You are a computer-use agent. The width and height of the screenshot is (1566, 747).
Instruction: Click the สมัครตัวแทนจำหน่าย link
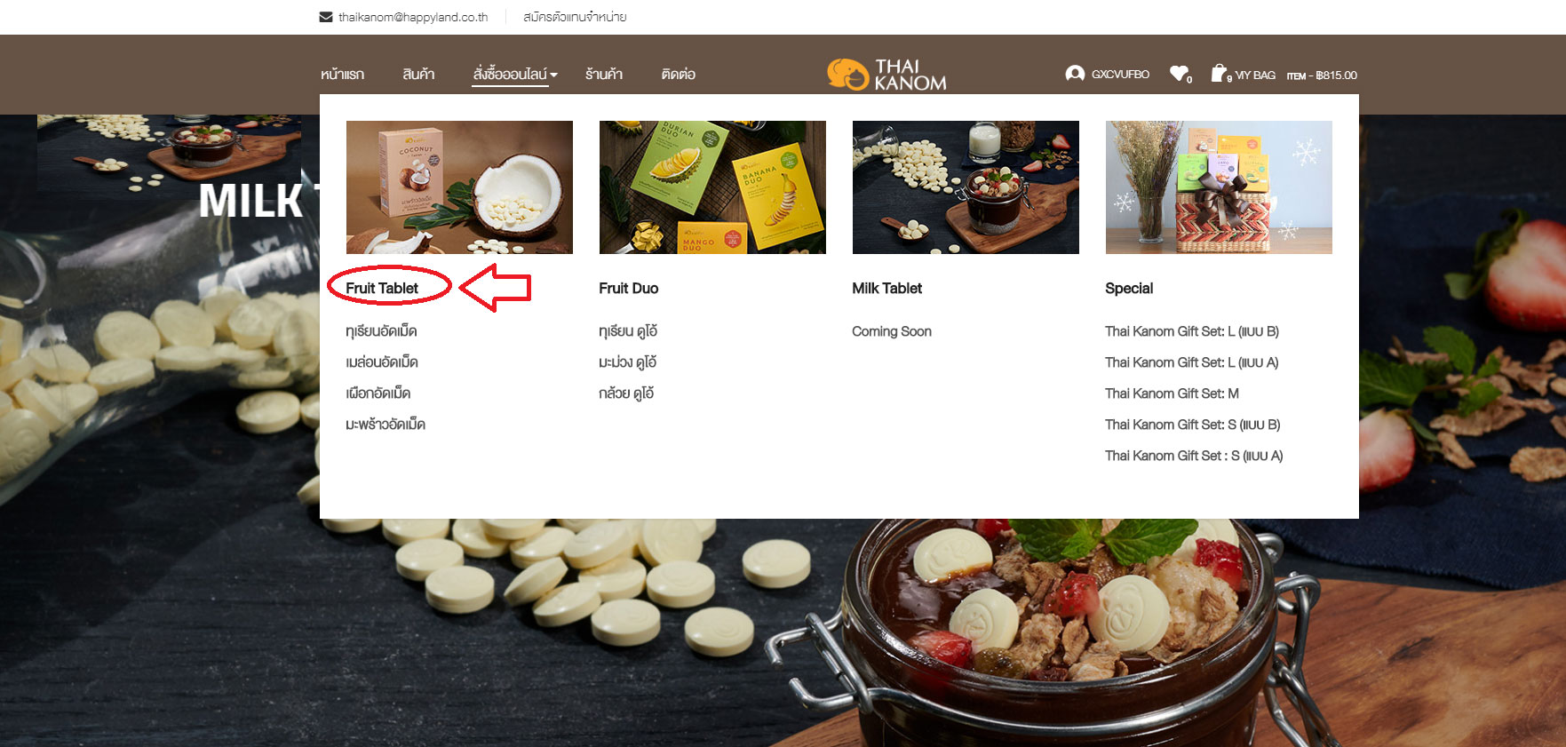tap(575, 17)
